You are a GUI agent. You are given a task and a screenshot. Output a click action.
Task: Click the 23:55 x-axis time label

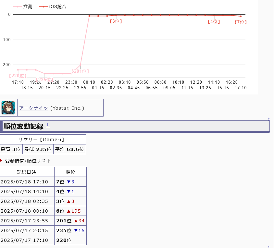click(80, 88)
